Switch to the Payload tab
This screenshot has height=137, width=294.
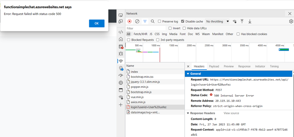214,66
